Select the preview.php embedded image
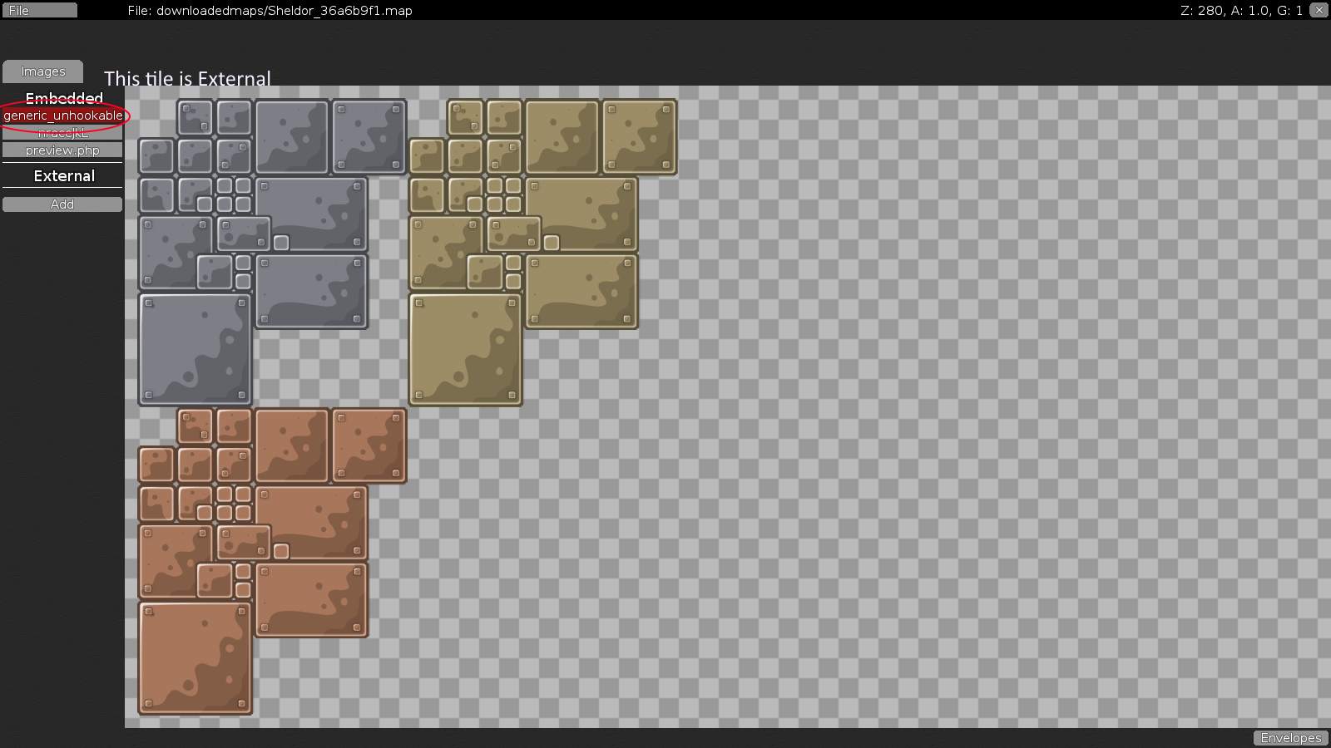This screenshot has height=748, width=1331. [62, 150]
